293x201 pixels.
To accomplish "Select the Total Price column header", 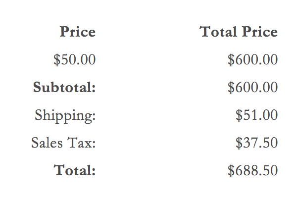I will (239, 32).
